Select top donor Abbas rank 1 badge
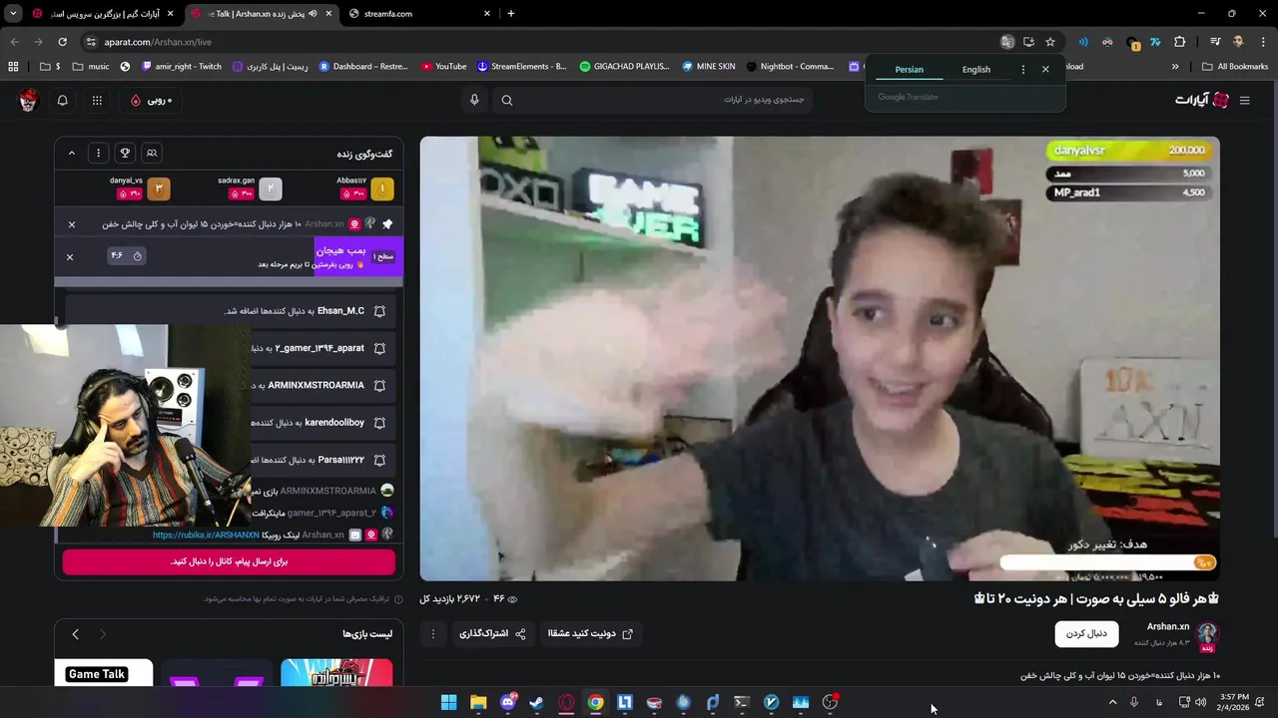1278x718 pixels. (381, 188)
